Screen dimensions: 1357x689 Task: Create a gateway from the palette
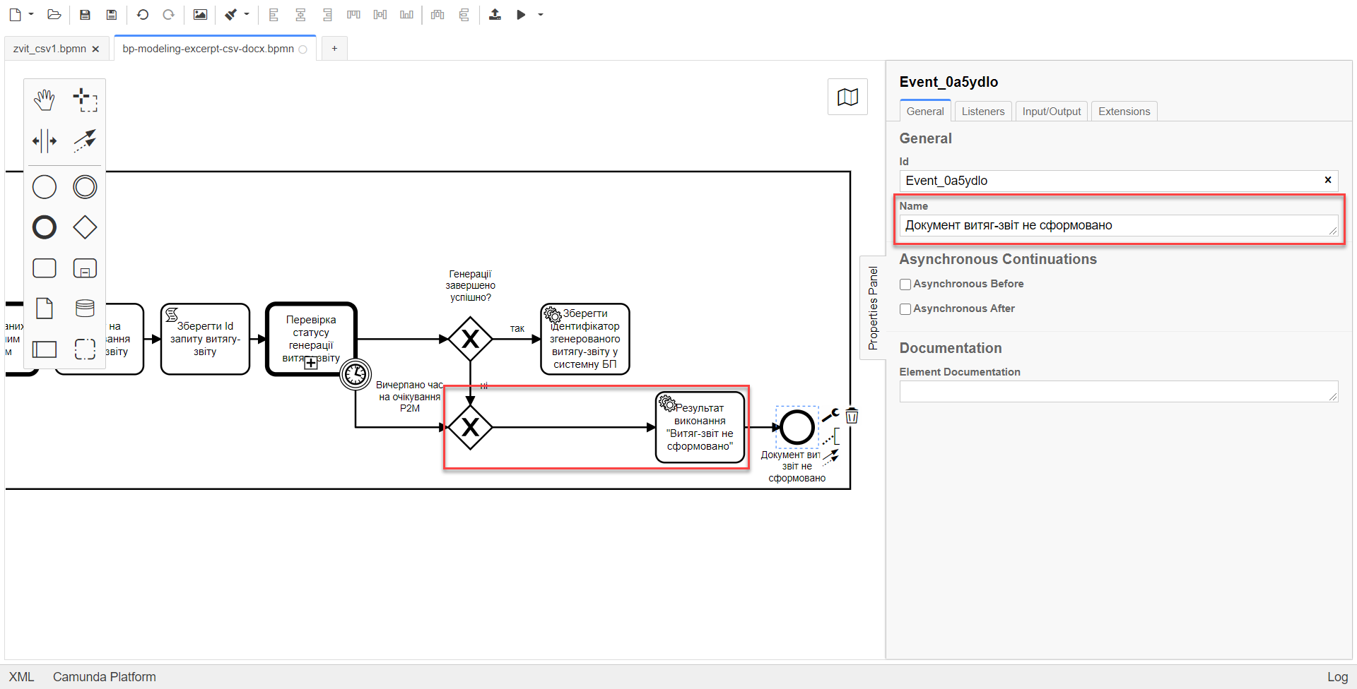(85, 227)
